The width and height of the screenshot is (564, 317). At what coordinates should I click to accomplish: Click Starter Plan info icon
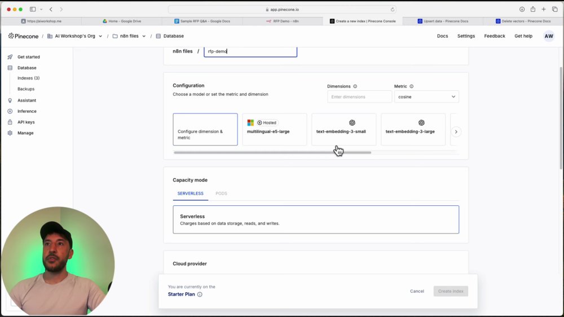tap(200, 294)
